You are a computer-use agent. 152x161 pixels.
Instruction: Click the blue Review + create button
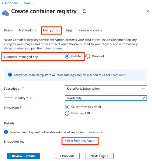pos(23,156)
